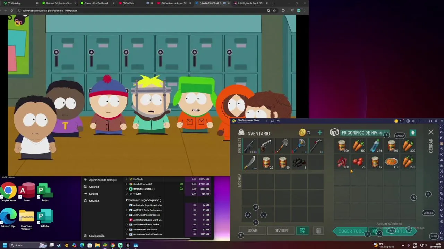Sort inventory with the green grid icon

point(302,231)
